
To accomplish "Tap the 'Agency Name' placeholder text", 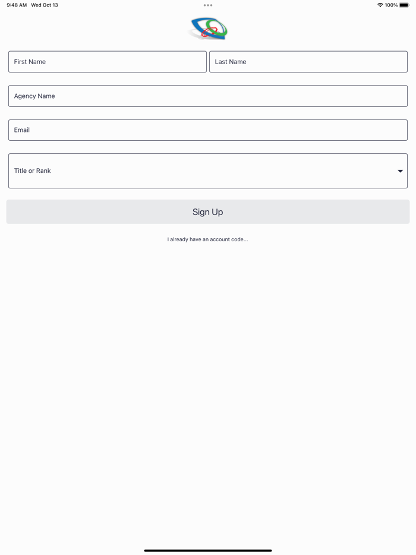I will pyautogui.click(x=34, y=96).
